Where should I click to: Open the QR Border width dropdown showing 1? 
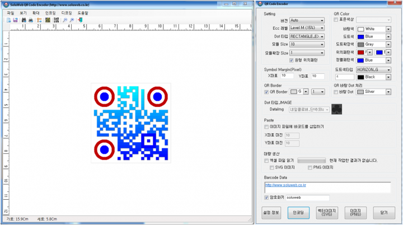[318, 92]
